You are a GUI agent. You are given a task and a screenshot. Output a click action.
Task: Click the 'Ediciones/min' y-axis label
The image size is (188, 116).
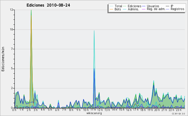tap(3, 59)
